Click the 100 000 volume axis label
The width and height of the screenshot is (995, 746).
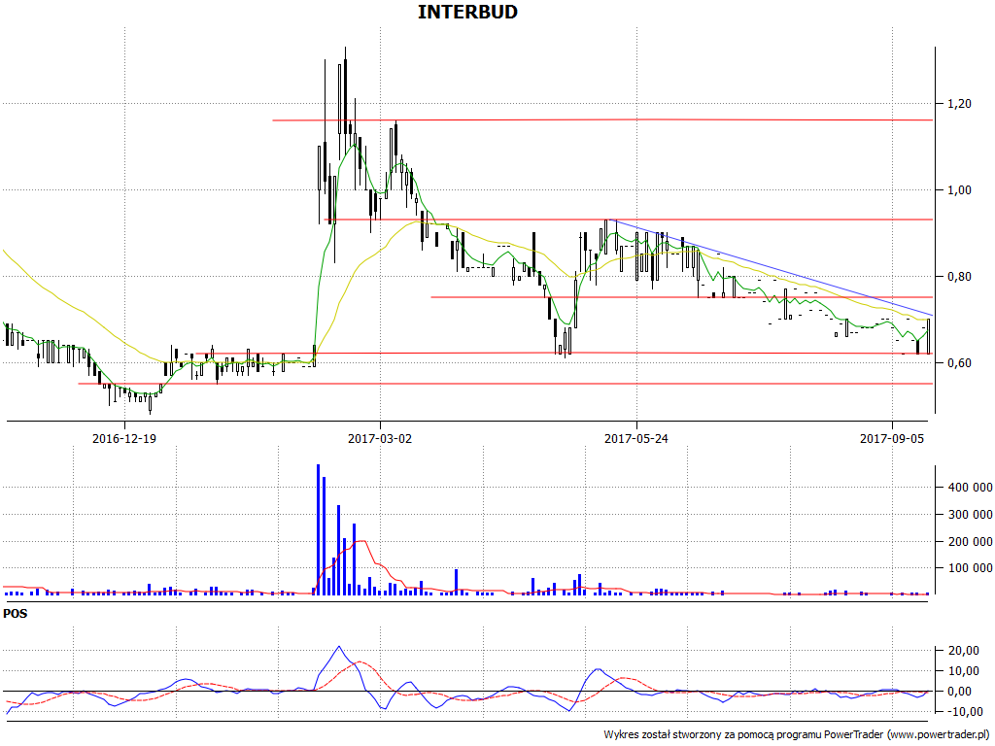coord(970,567)
